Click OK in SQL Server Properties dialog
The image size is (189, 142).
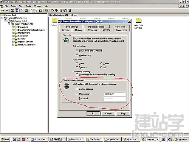(x=93, y=114)
